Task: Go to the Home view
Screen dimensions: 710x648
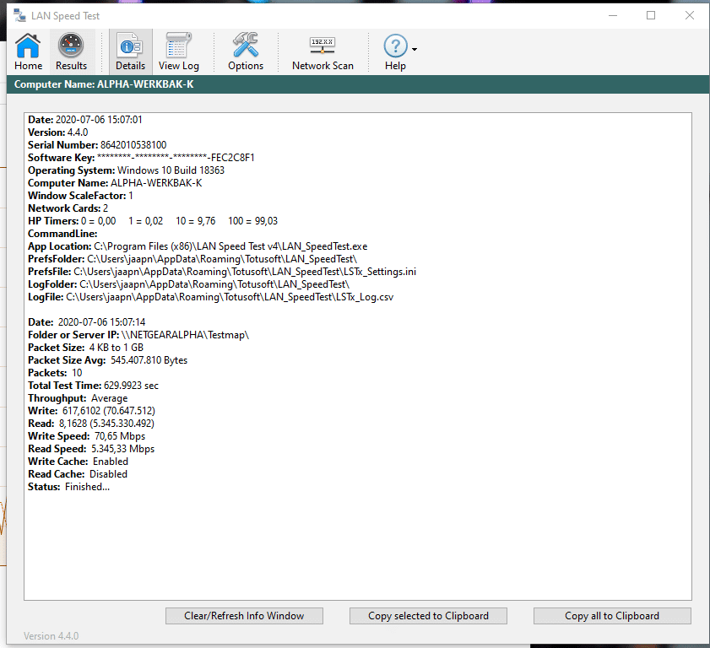Action: (28, 51)
